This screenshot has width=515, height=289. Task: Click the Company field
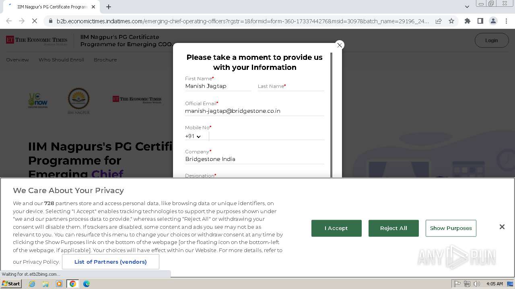coord(255,159)
